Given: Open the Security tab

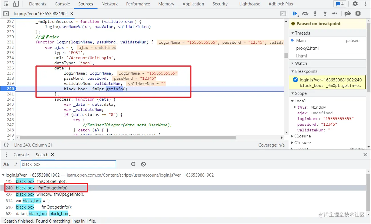Looking at the screenshot, I should coord(220,4).
